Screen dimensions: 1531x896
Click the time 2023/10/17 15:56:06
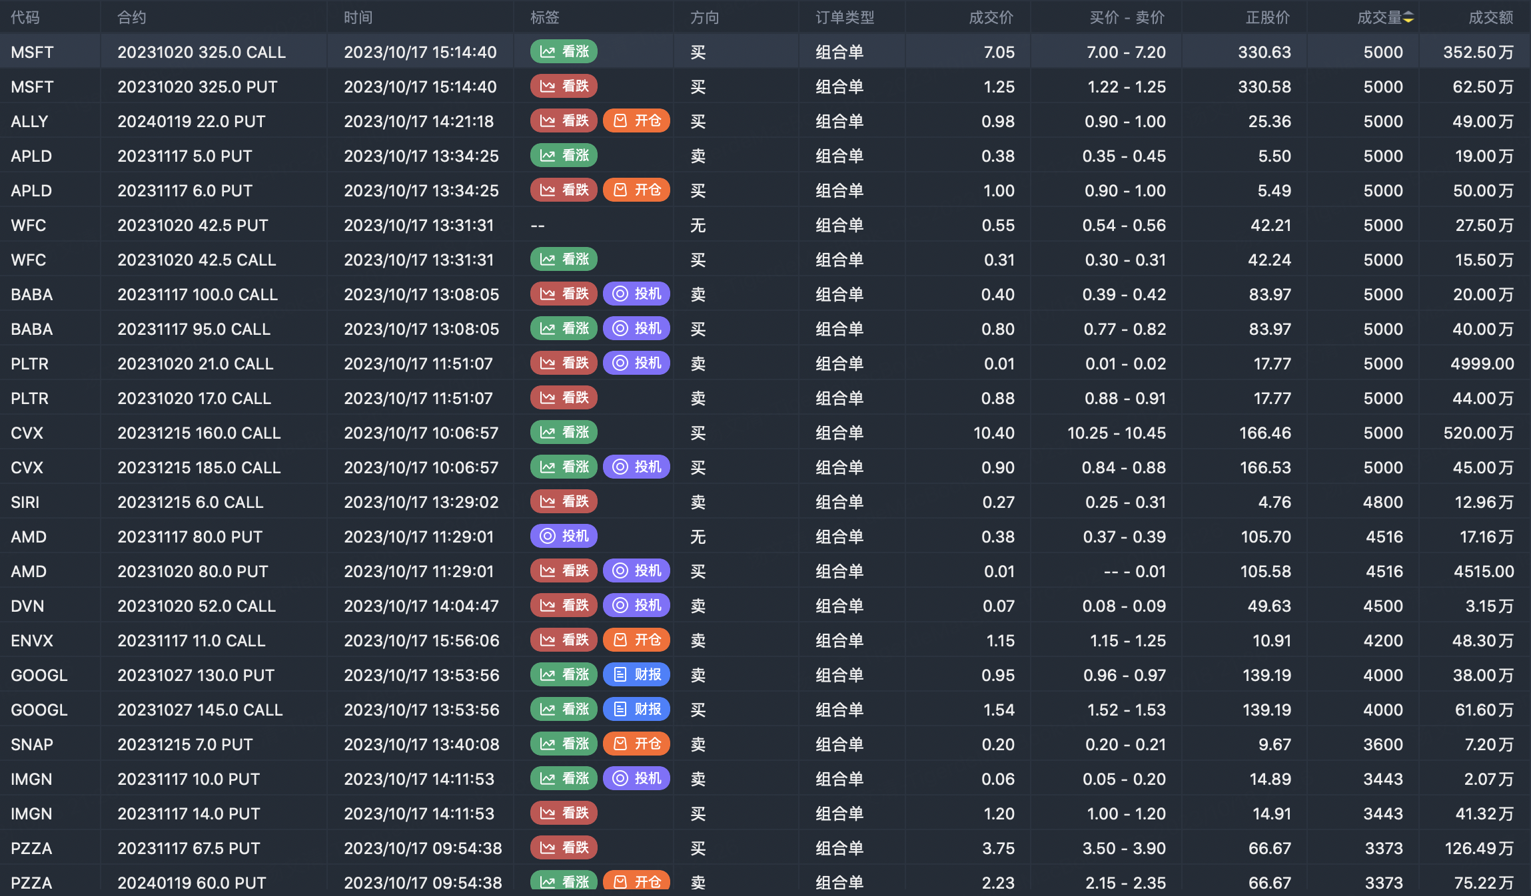pyautogui.click(x=422, y=640)
